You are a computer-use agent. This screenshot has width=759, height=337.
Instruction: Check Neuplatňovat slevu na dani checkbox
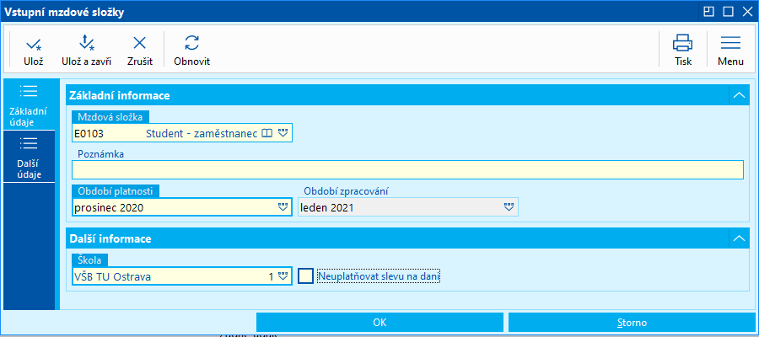click(x=305, y=276)
